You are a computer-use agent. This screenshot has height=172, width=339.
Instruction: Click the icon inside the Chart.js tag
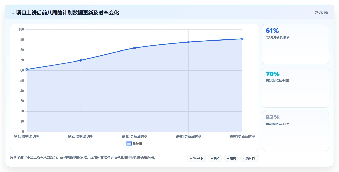pyautogui.click(x=191, y=159)
